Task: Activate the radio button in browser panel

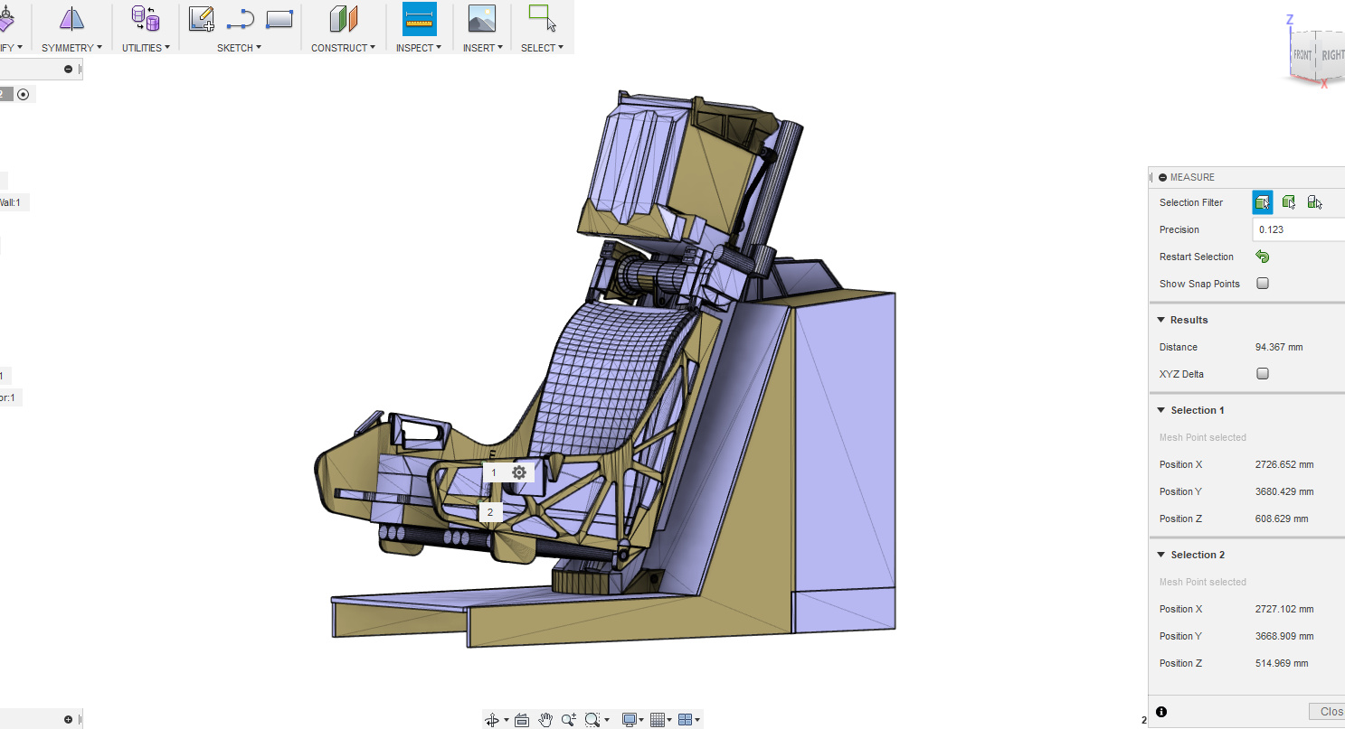Action: coord(24,94)
